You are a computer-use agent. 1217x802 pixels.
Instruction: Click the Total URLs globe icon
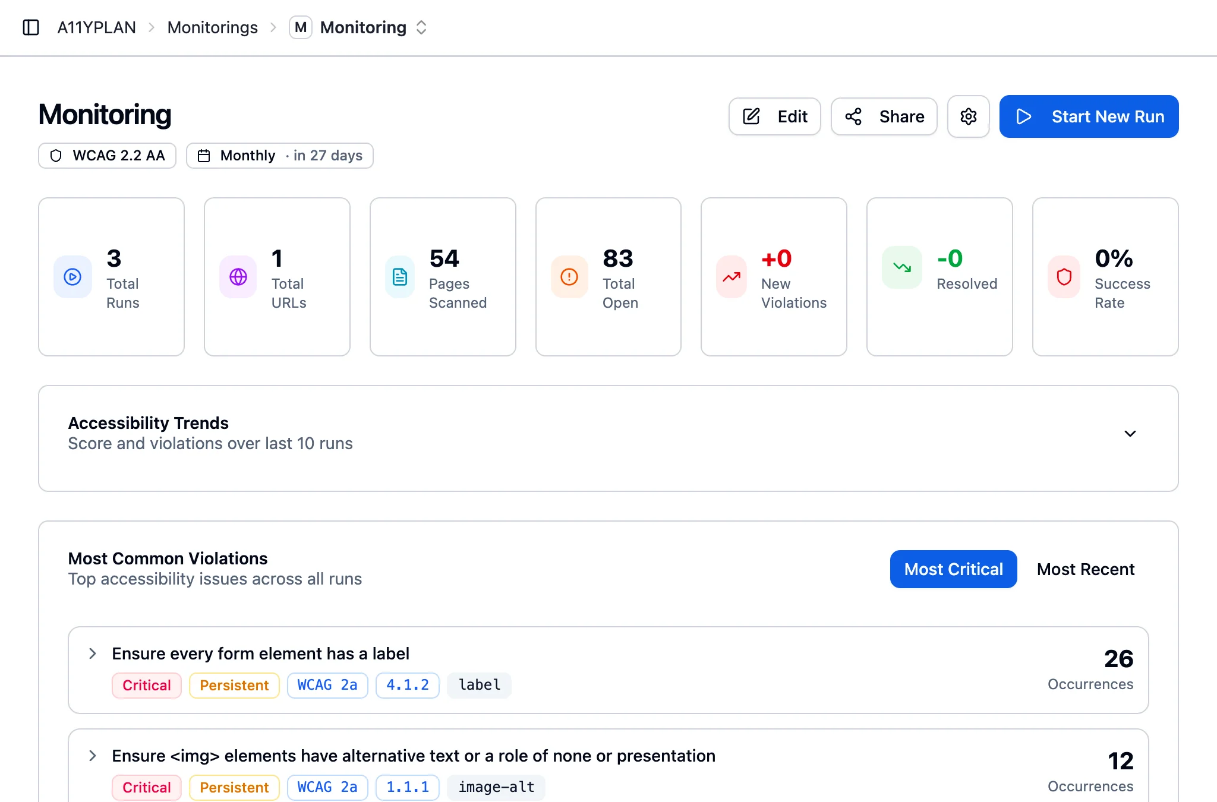click(x=238, y=277)
